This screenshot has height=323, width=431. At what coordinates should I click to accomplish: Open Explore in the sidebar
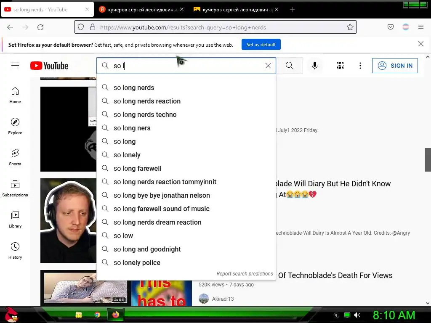coord(15,126)
